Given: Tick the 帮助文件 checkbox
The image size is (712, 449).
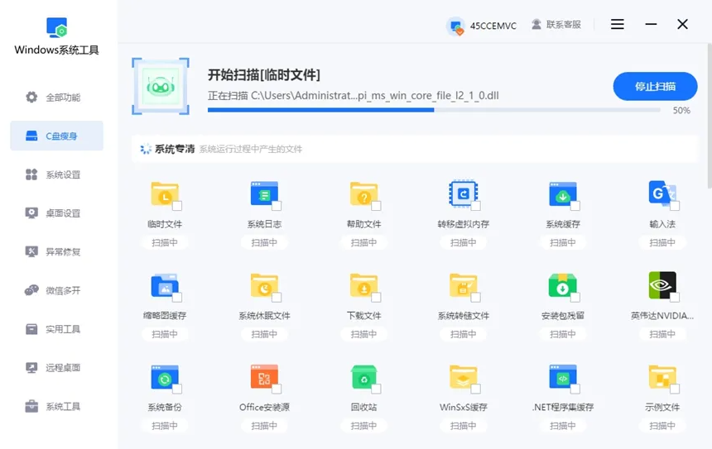Looking at the screenshot, I should click(376, 206).
